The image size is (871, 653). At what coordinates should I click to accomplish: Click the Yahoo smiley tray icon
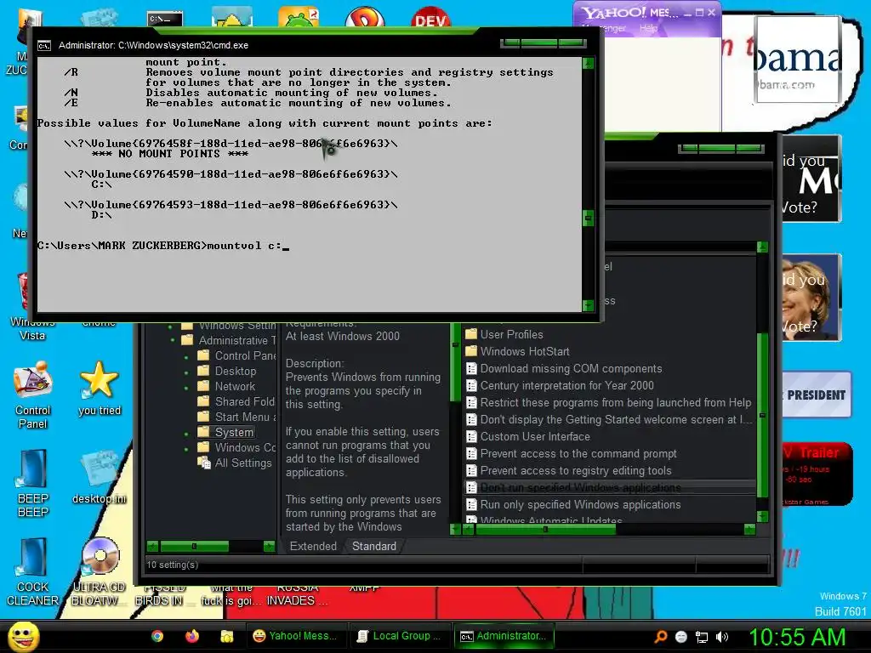point(681,637)
